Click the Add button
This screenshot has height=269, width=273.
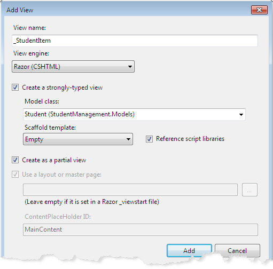(189, 250)
